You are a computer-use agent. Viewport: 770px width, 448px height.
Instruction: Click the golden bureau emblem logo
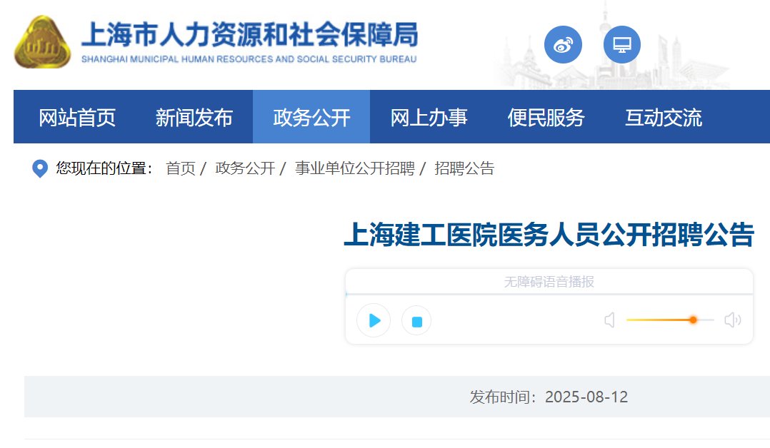[x=42, y=42]
